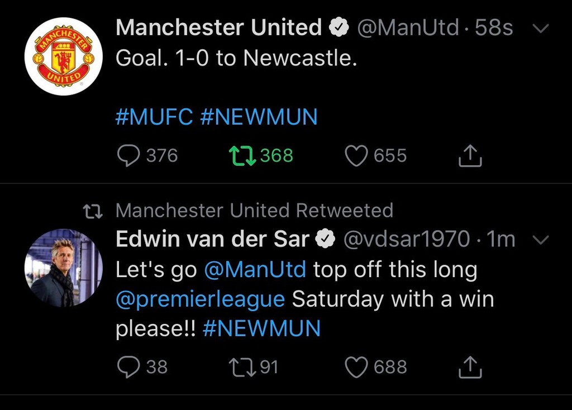Open #NEWMUN hashtag in van der Sar's tweet
The width and height of the screenshot is (572, 410).
click(261, 328)
